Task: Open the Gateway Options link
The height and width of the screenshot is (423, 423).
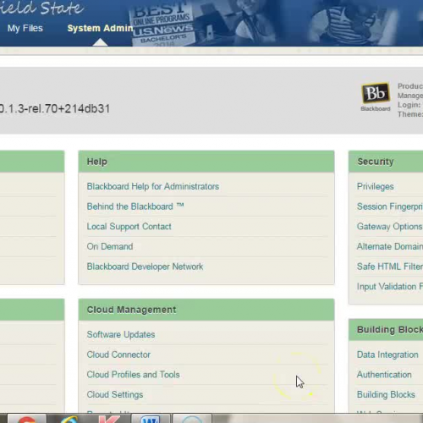Action: pos(389,227)
